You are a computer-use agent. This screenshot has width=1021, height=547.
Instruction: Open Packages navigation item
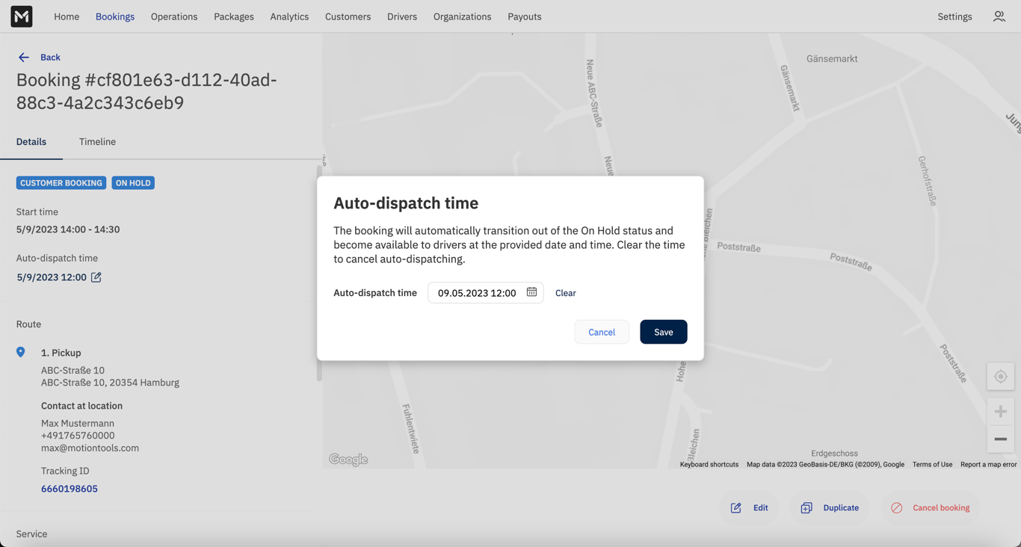pos(234,16)
